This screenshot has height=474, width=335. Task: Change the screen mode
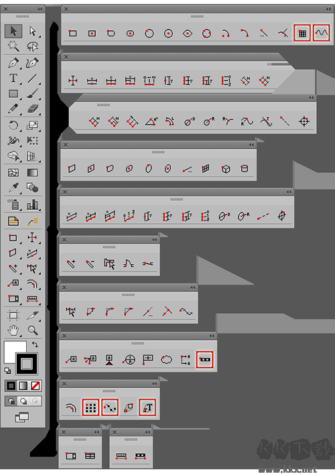pos(22,418)
